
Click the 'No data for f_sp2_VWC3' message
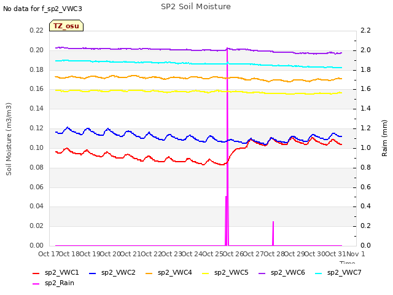point(42,9)
